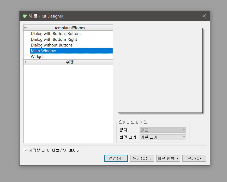Click the 임베디드 디자인 group label
Viewport: 227px width, 182px height.
[133, 122]
